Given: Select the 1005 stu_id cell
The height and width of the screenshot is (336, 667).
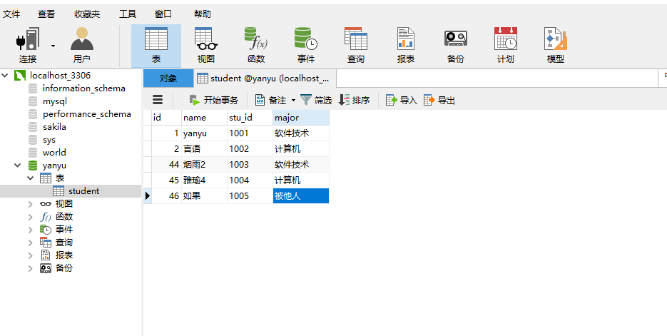Looking at the screenshot, I should (250, 196).
